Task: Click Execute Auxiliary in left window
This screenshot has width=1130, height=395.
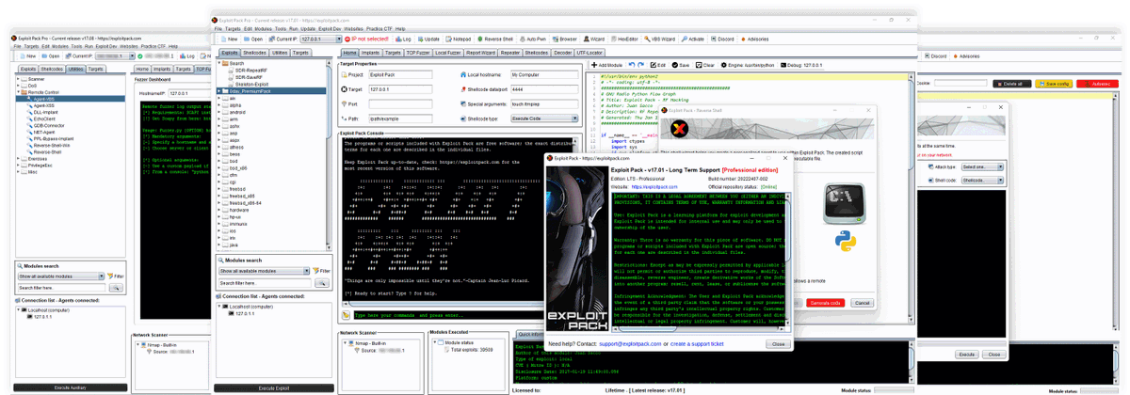Action: tap(69, 387)
